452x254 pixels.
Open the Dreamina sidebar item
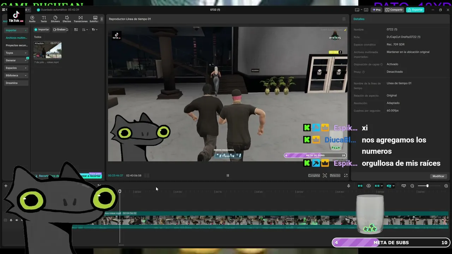16,83
